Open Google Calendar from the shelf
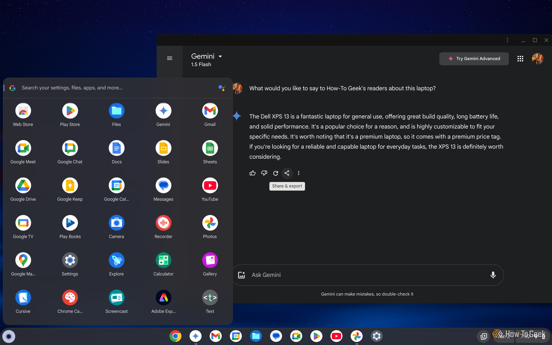 pyautogui.click(x=236, y=336)
